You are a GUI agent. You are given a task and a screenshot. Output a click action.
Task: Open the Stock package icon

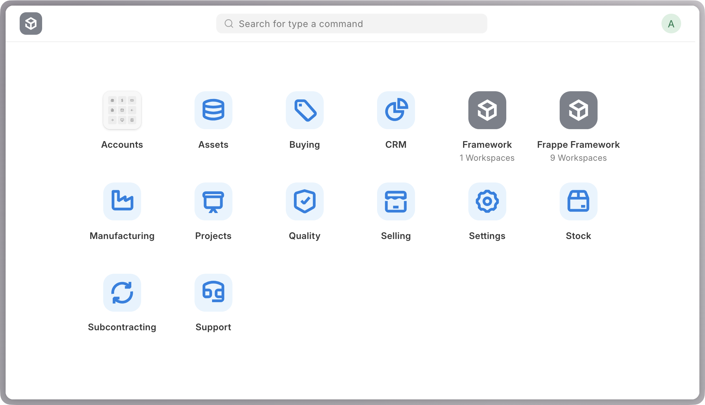click(578, 201)
